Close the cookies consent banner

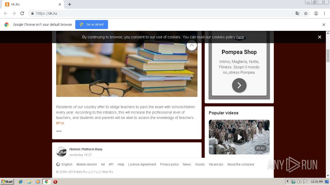(320, 37)
